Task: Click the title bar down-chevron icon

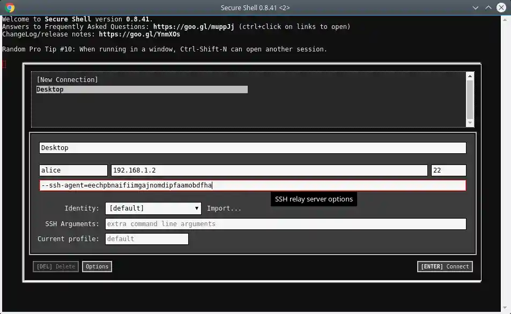Action: 476,8
